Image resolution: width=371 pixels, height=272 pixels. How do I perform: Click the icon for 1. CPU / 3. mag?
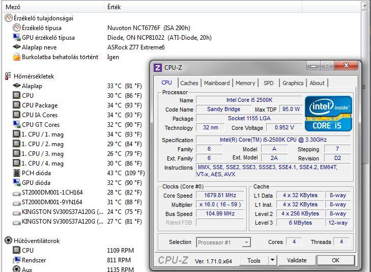(17, 153)
